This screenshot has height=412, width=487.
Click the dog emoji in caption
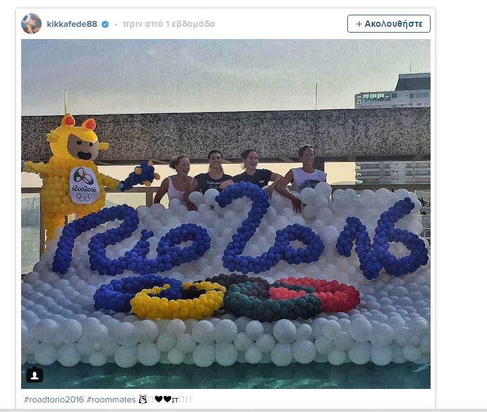[x=143, y=399]
